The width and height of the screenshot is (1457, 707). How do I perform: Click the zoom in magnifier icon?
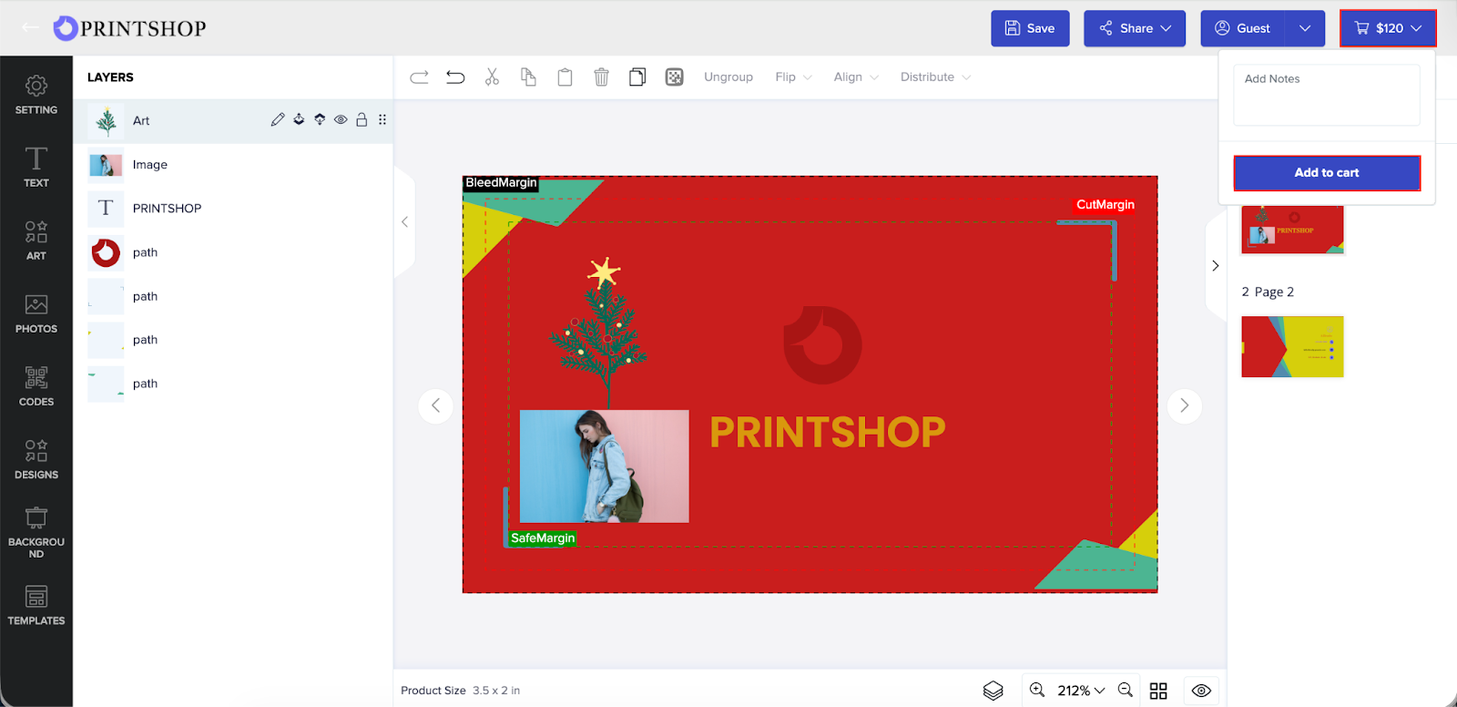pos(1037,691)
